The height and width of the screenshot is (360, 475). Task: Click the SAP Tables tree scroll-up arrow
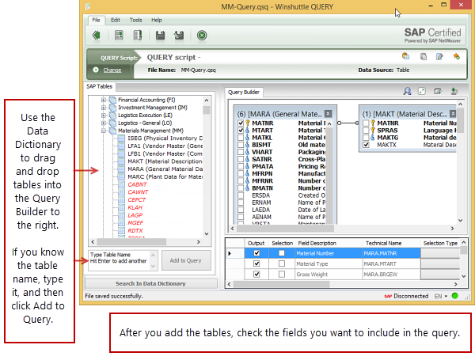click(207, 100)
